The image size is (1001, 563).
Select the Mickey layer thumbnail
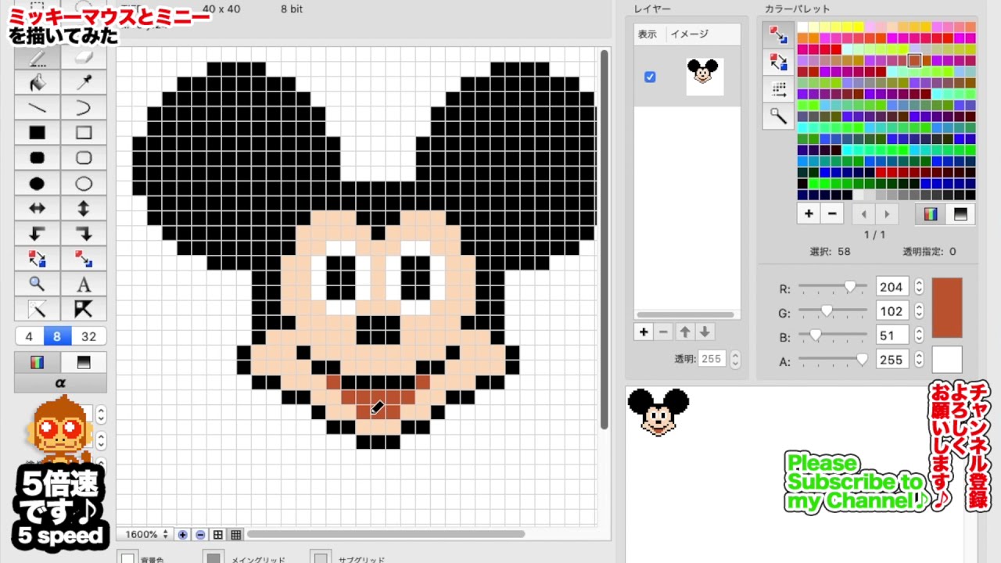pos(703,76)
